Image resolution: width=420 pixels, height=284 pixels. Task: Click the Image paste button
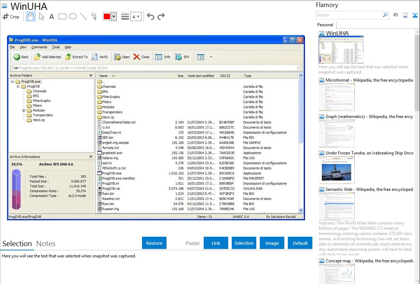point(272,243)
